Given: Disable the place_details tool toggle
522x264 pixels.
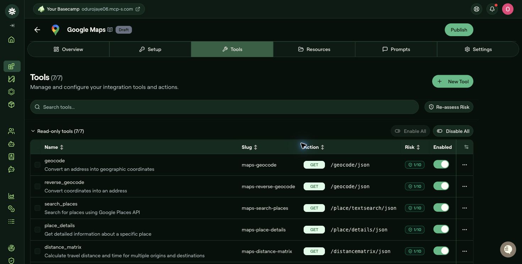Looking at the screenshot, I should point(441,229).
